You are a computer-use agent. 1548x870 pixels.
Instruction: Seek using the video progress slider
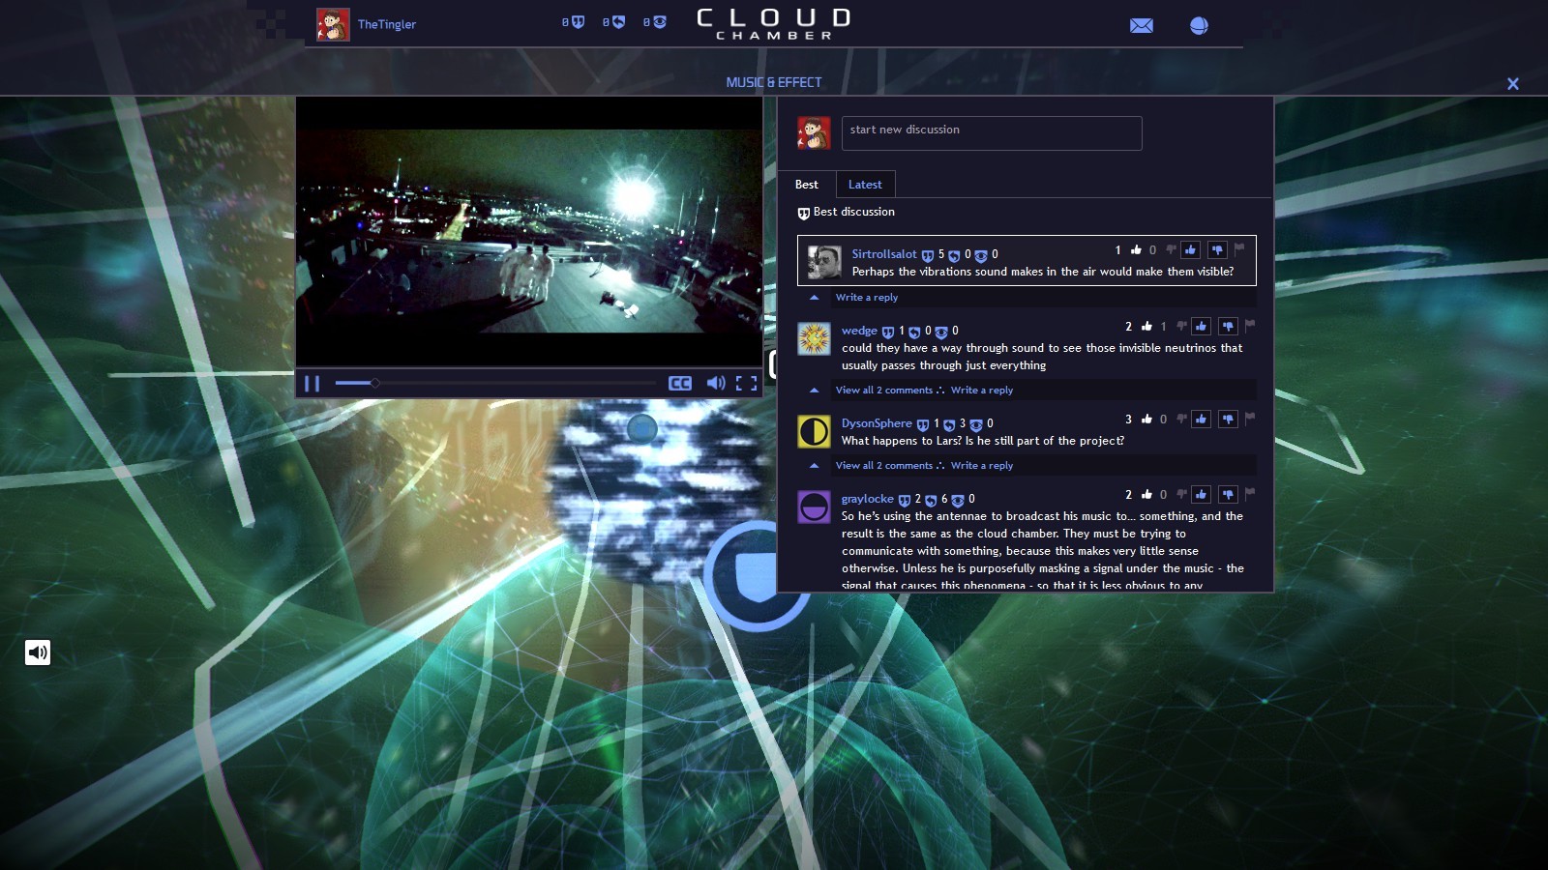(494, 384)
